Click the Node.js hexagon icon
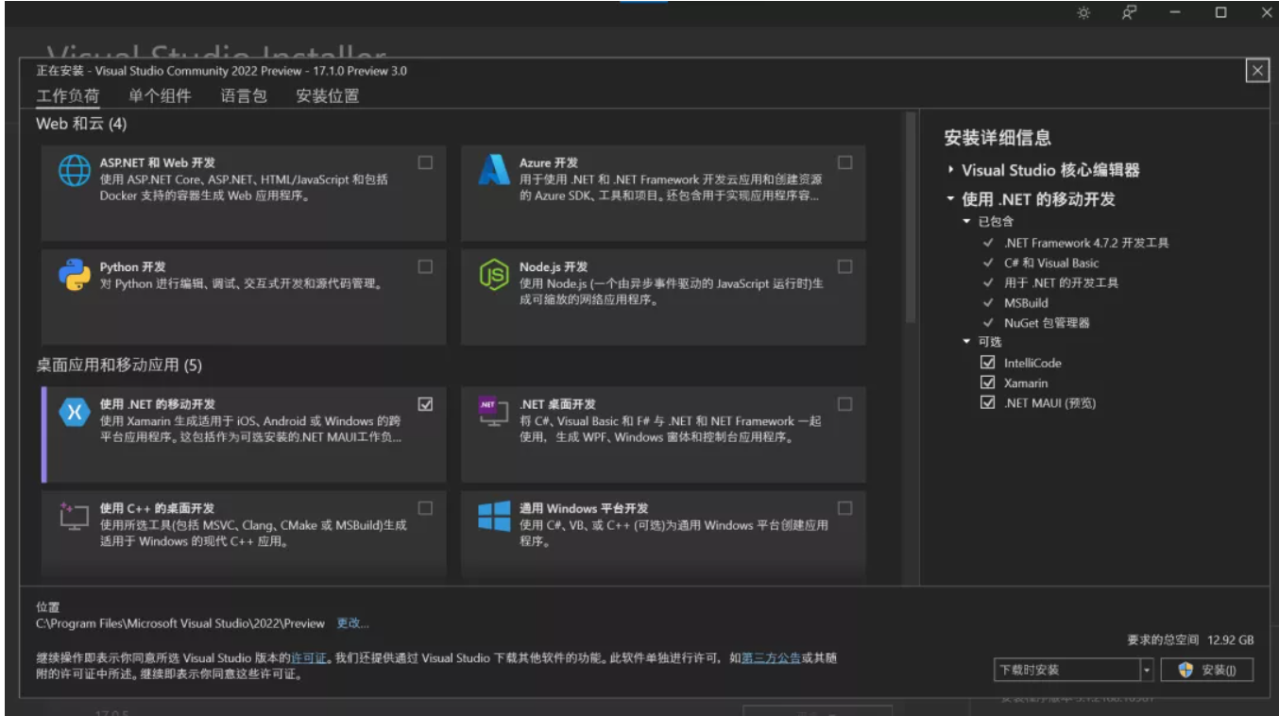 coord(494,276)
